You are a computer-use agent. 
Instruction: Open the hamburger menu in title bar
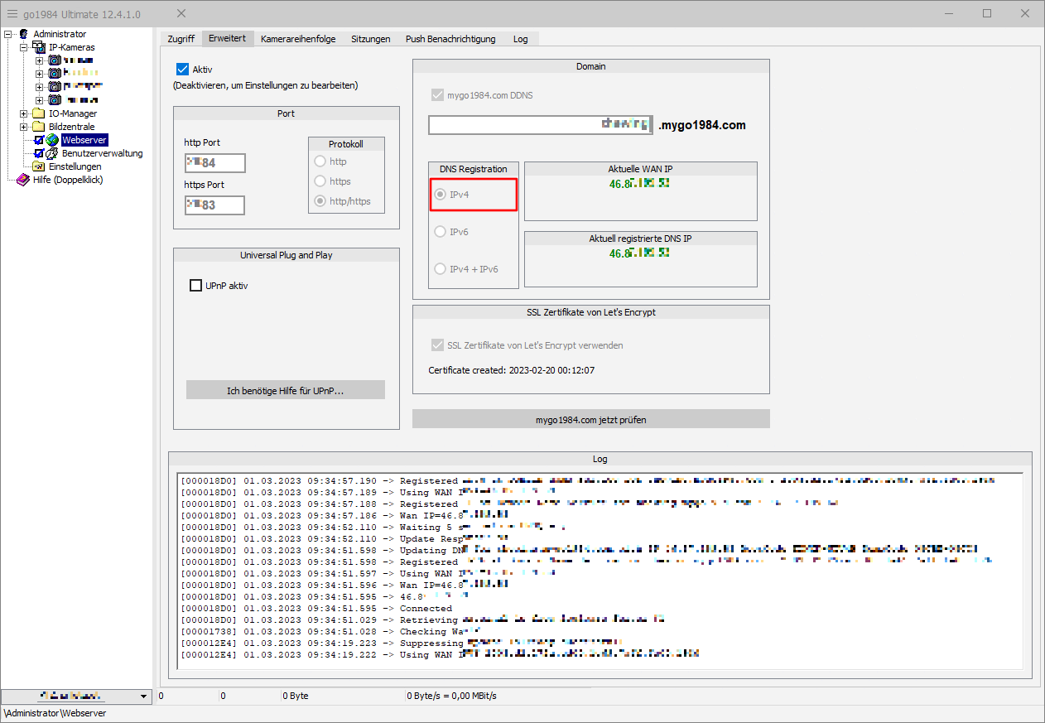tap(12, 13)
